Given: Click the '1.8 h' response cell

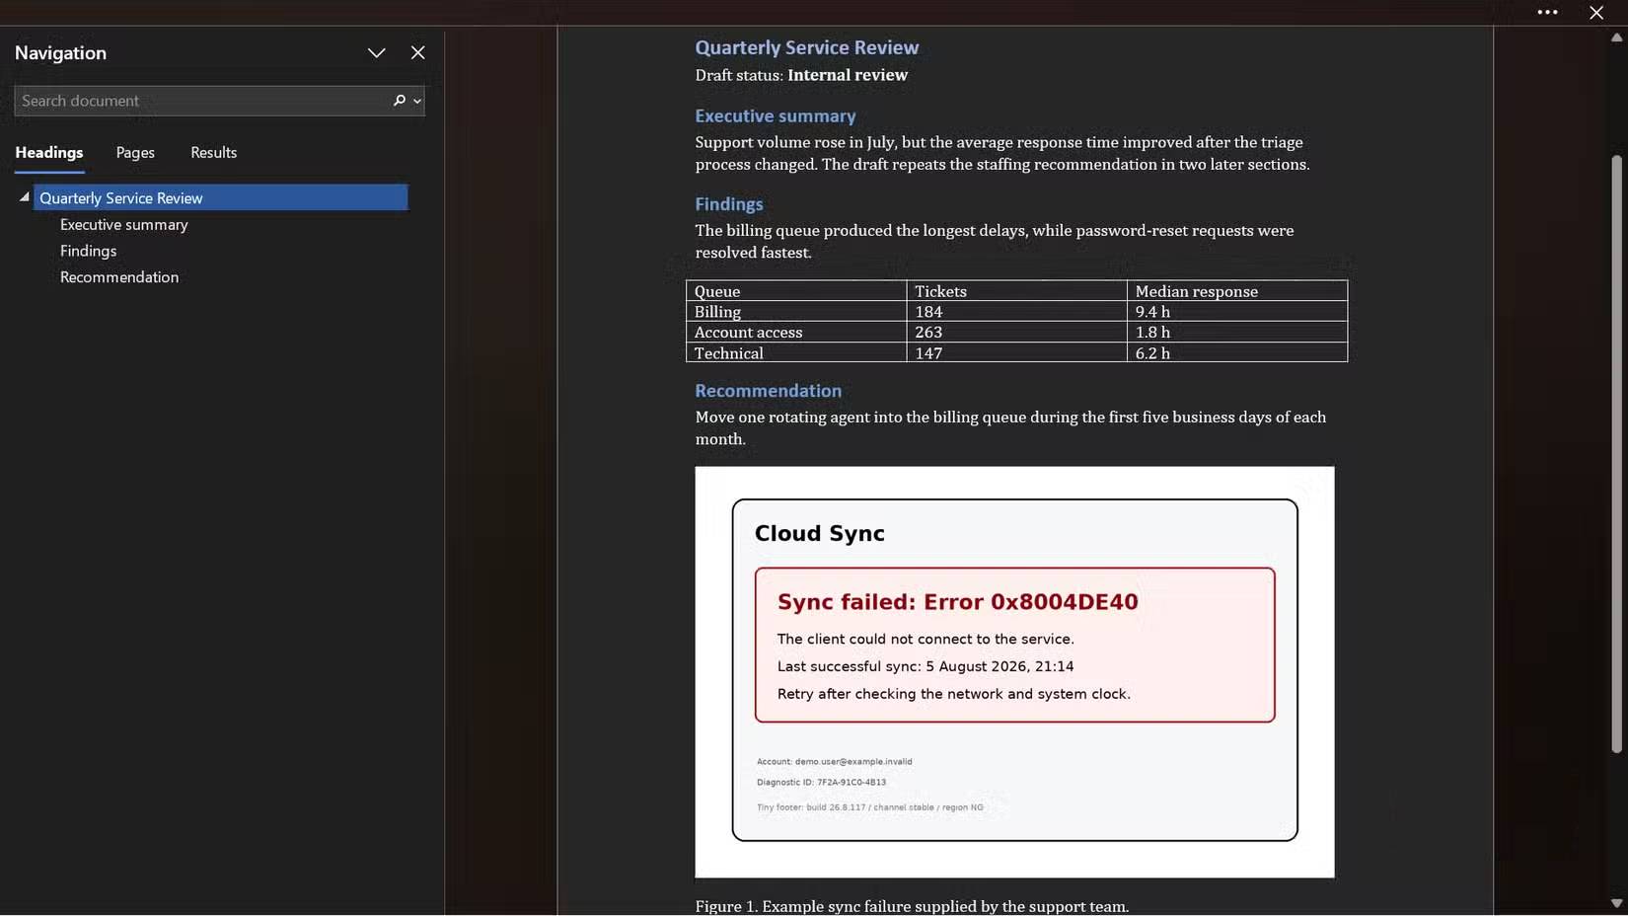Looking at the screenshot, I should click(x=1237, y=333).
